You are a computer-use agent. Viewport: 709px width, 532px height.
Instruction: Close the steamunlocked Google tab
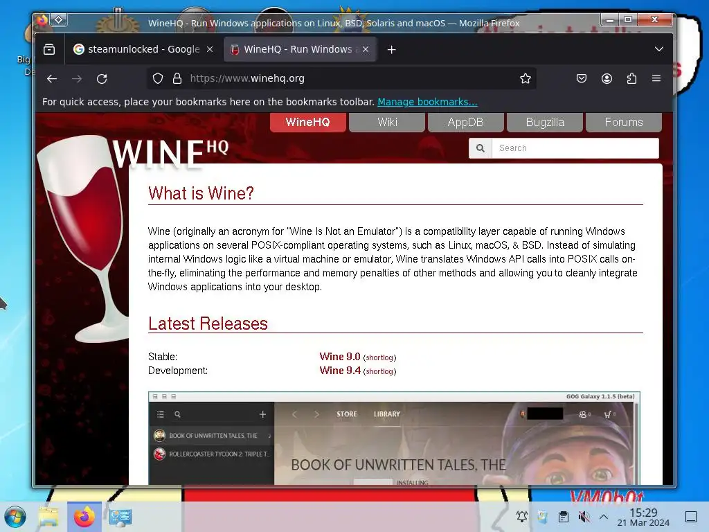(x=209, y=49)
